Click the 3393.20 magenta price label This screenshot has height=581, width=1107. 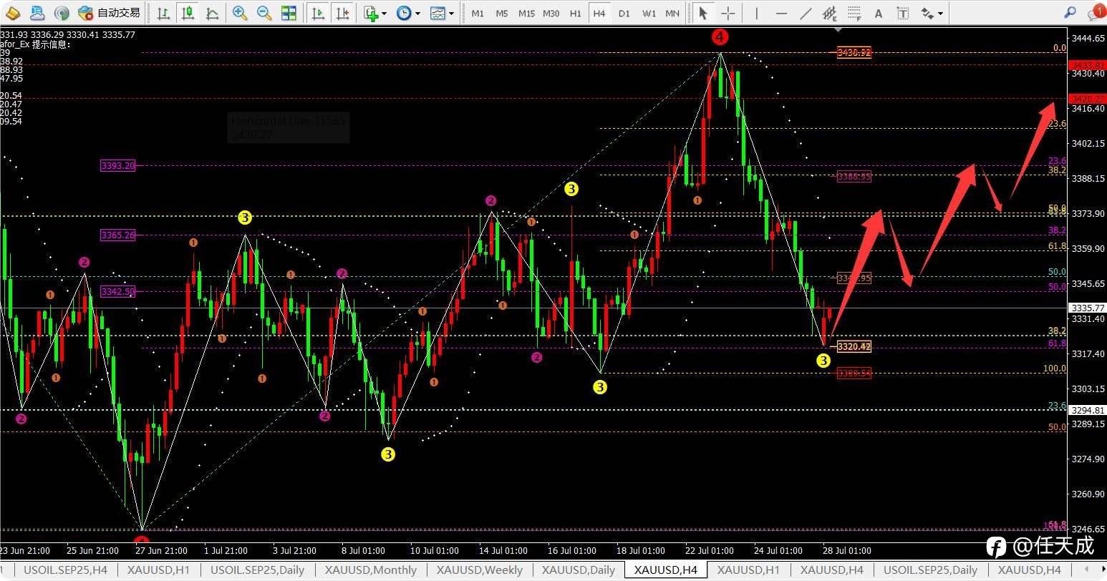(x=118, y=165)
